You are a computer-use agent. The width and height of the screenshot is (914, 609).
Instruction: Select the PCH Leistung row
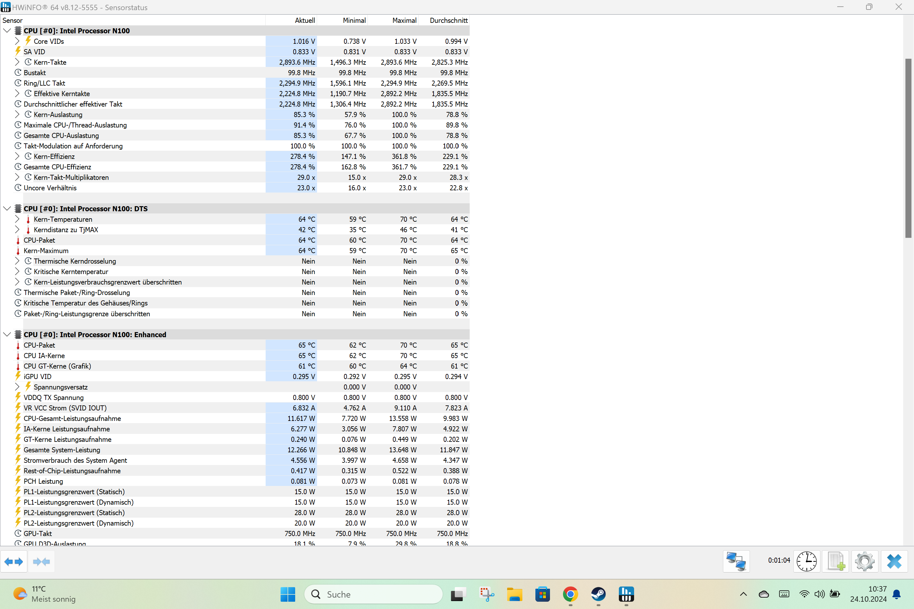(x=235, y=481)
